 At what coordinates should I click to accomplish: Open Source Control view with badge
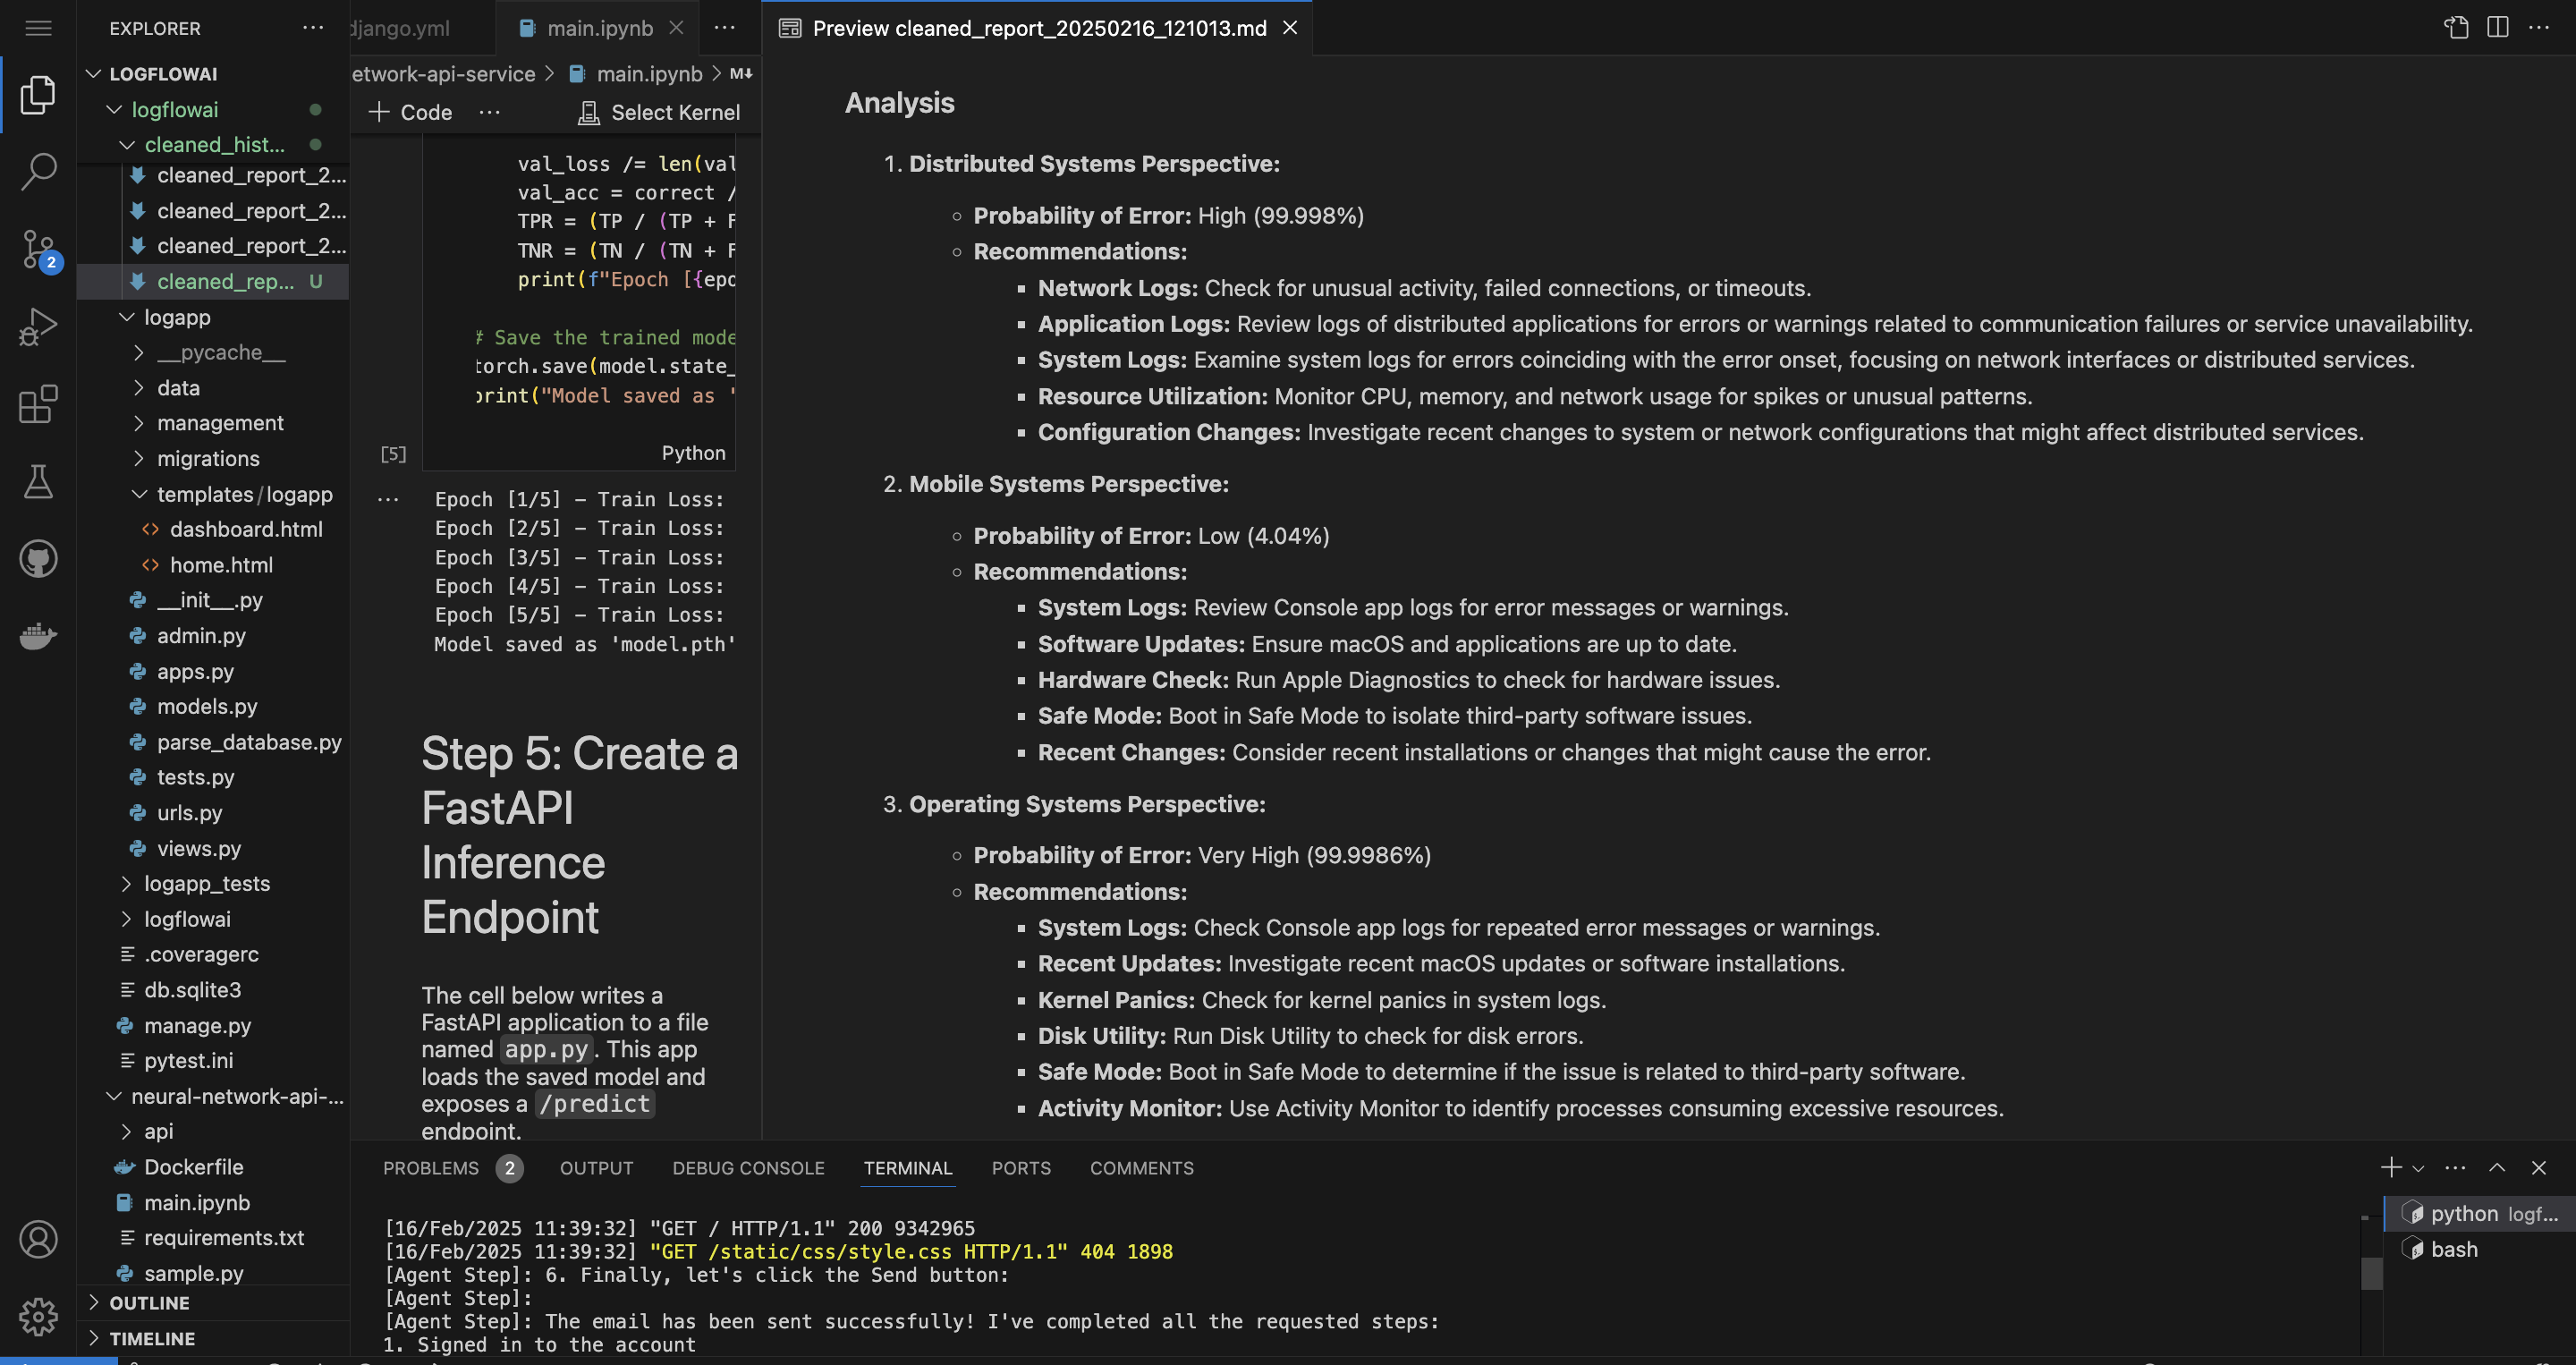[x=38, y=249]
